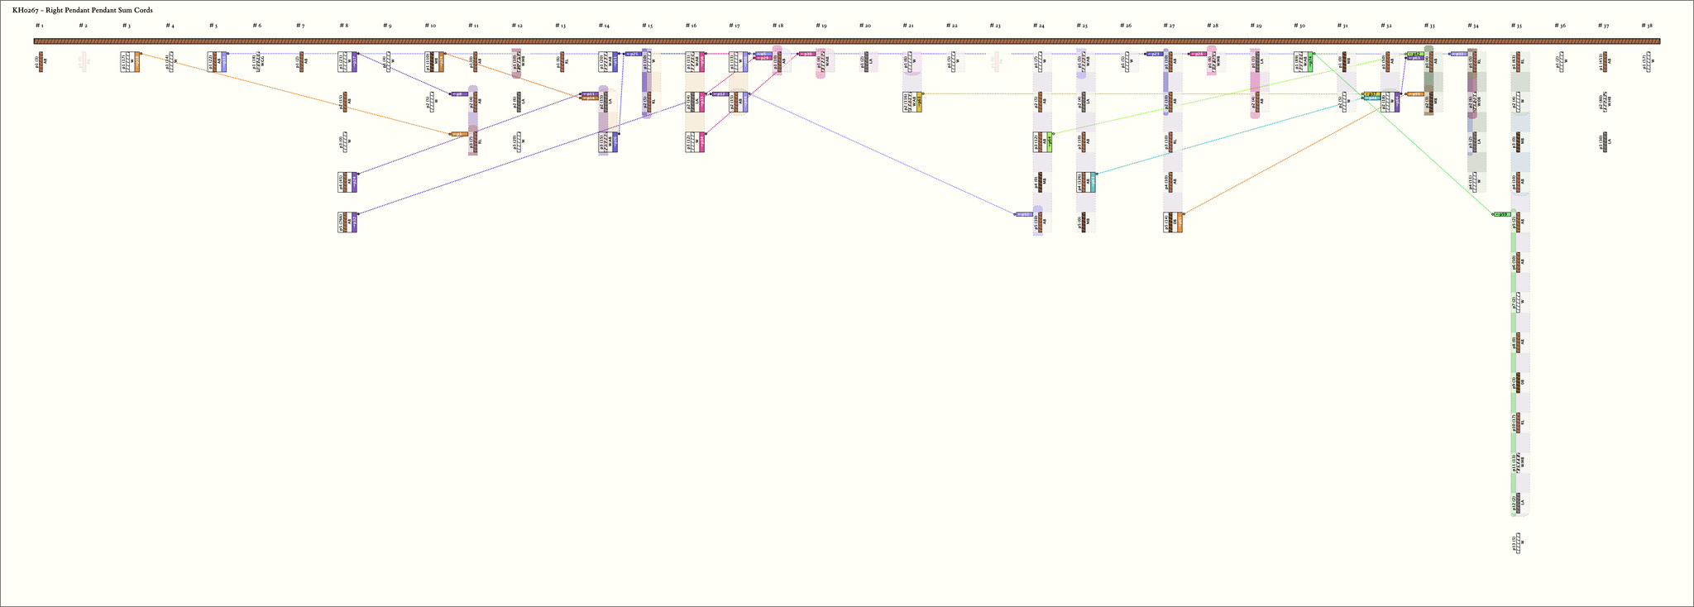Select the p5 (766) purple cord in column #8
1694x607 pixels.
(x=347, y=222)
